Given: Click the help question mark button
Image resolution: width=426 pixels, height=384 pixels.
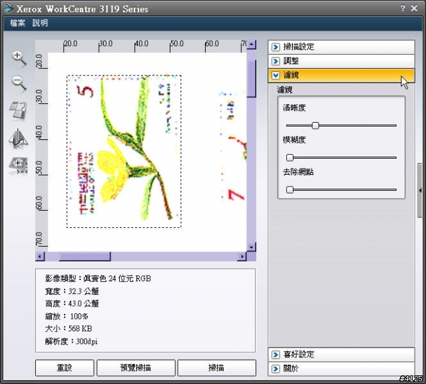Looking at the screenshot, I should pos(403,8).
